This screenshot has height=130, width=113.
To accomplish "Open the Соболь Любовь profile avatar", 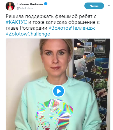I will [x=10, y=6].
